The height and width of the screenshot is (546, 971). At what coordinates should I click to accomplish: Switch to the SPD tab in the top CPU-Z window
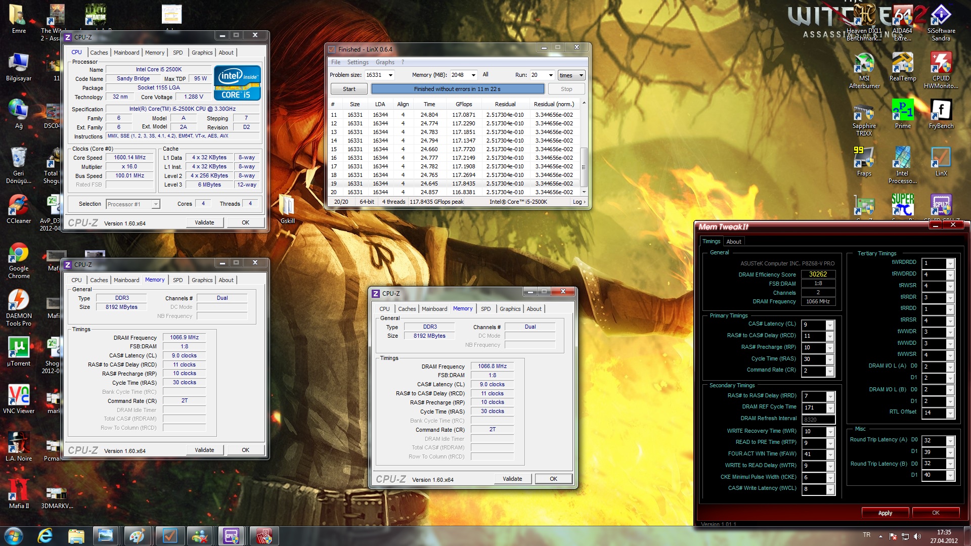[178, 53]
